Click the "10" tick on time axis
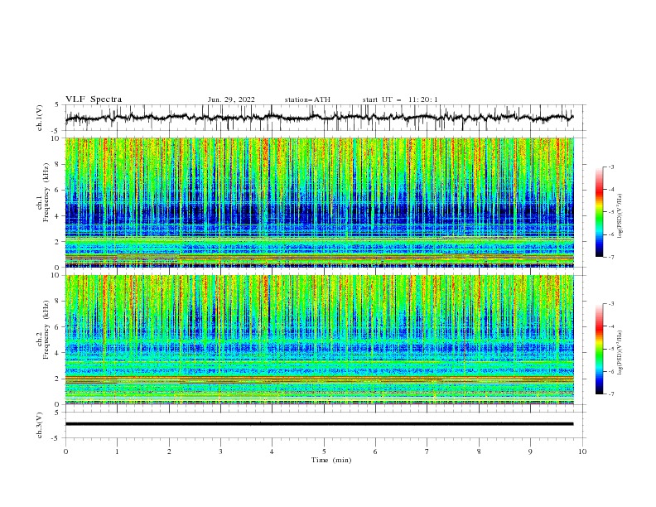656x507 pixels. [x=582, y=451]
